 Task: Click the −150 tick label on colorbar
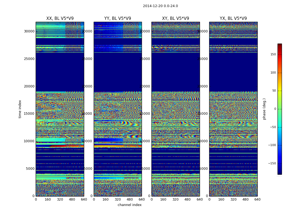(x=272, y=163)
